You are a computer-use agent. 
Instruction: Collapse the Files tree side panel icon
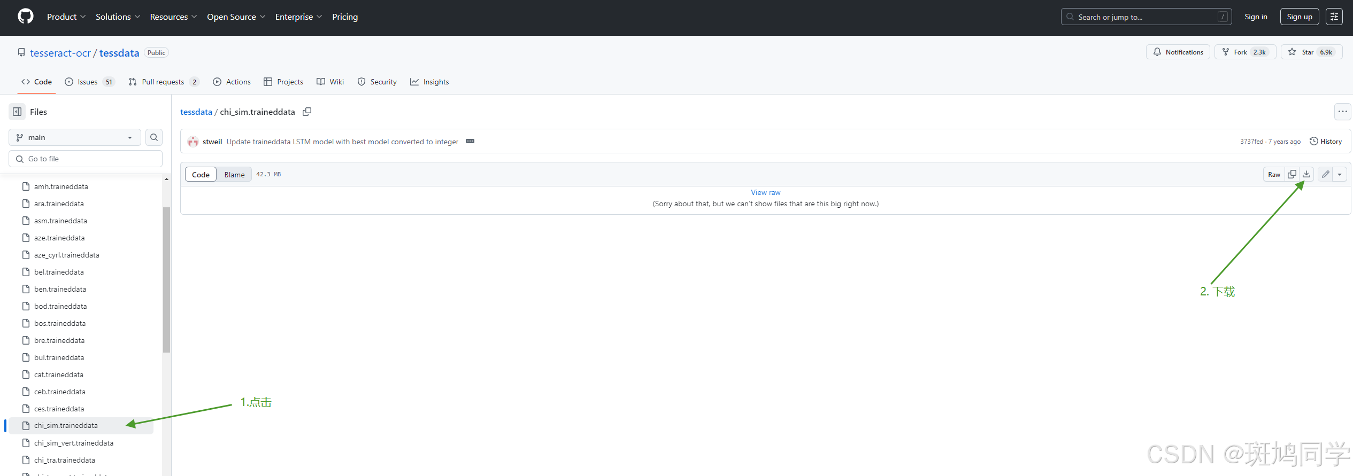17,112
